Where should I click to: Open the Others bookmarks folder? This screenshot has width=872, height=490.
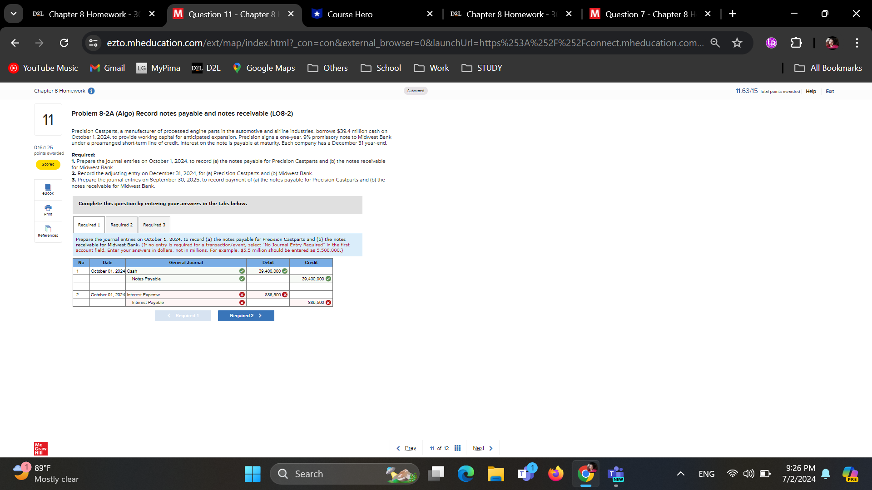[x=327, y=68]
